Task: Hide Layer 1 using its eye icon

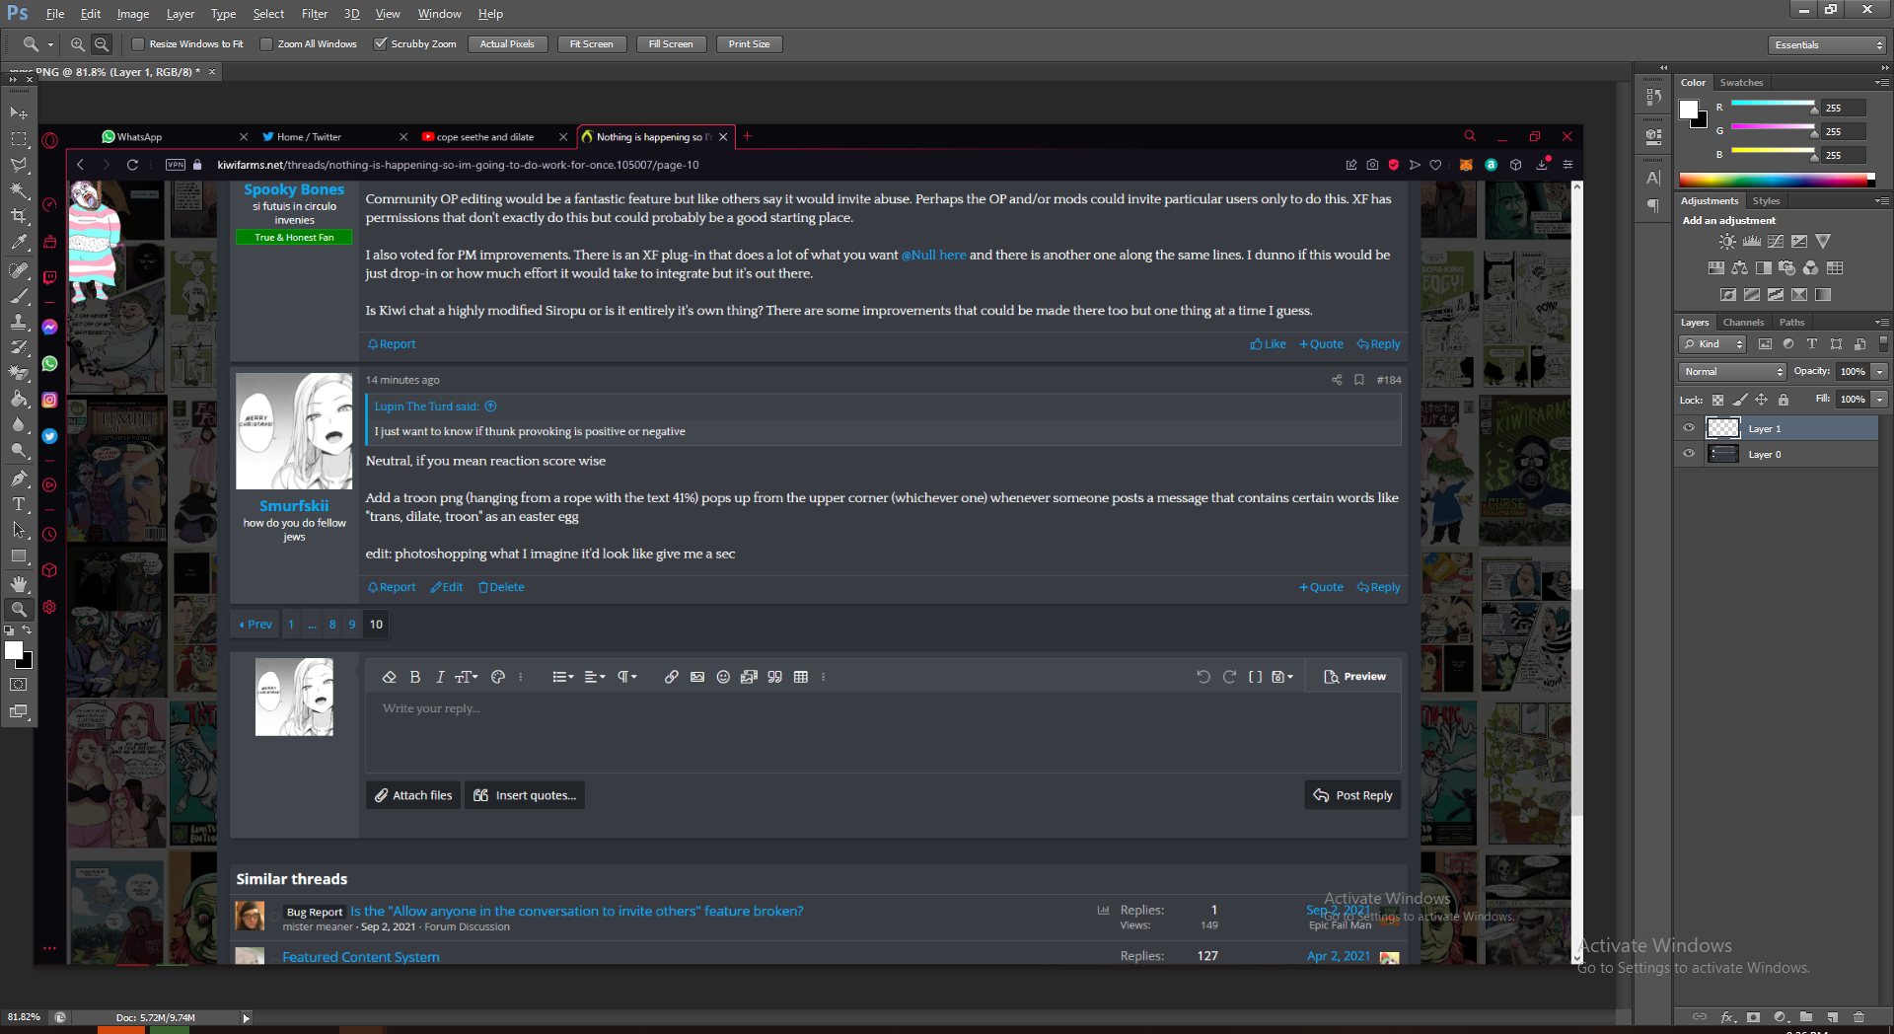Action: pyautogui.click(x=1689, y=428)
